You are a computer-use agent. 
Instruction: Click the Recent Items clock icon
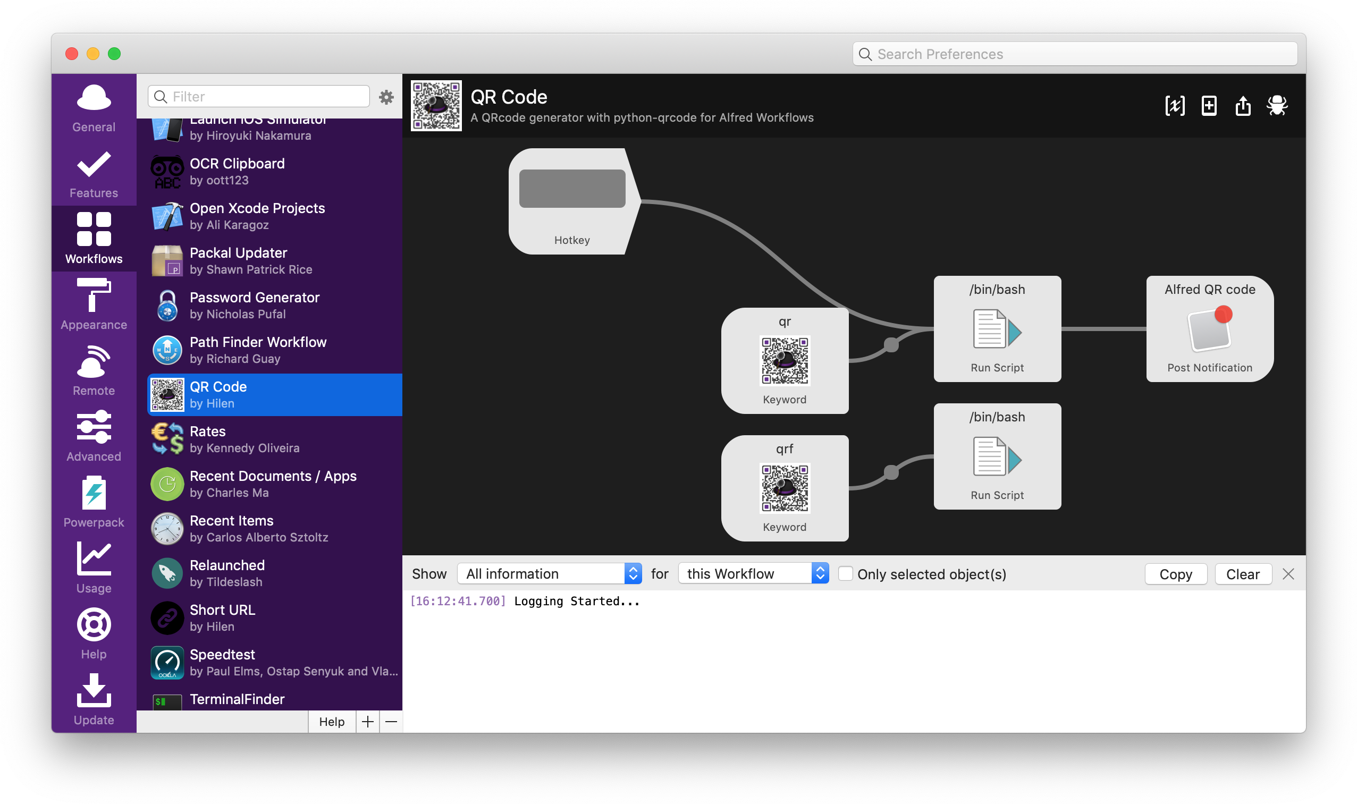[167, 529]
